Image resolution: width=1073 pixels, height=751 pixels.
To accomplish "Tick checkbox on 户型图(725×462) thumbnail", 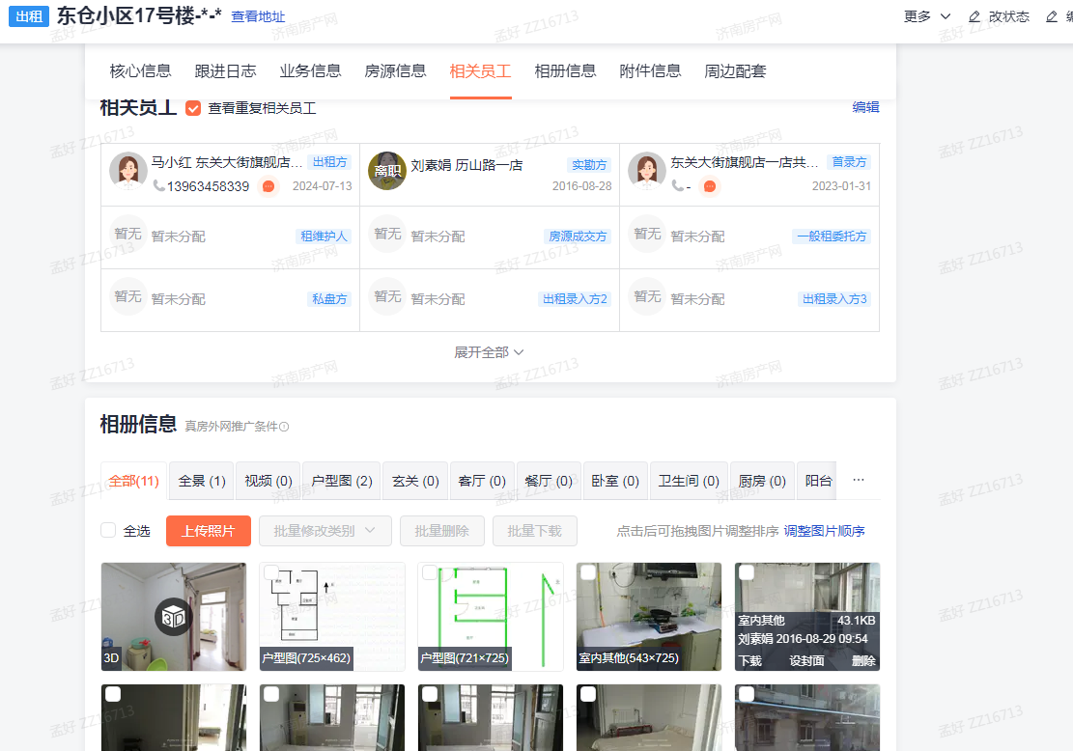I will [x=271, y=572].
